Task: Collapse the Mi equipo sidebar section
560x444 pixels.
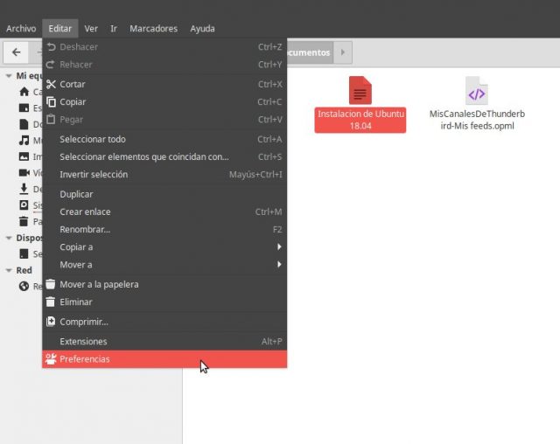Action: pos(8,75)
